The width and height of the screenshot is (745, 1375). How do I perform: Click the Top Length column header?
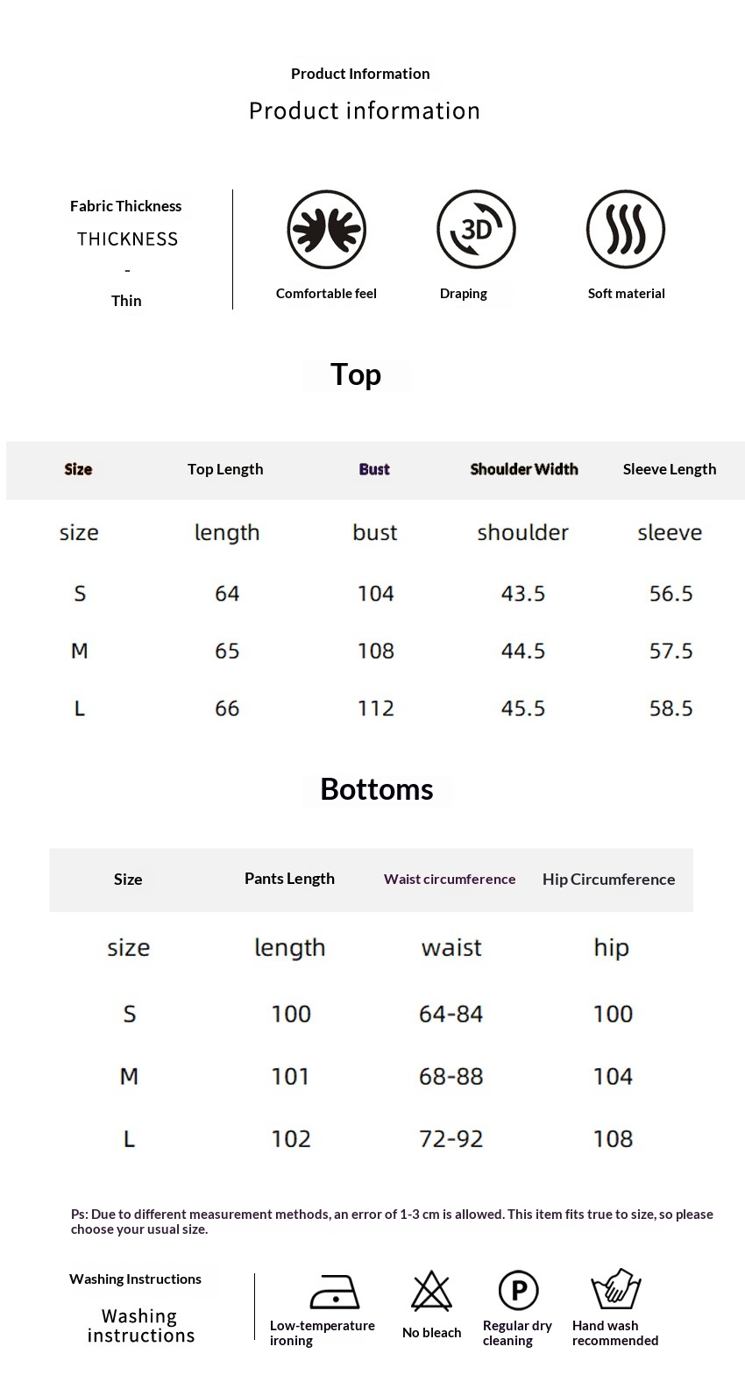(x=225, y=469)
